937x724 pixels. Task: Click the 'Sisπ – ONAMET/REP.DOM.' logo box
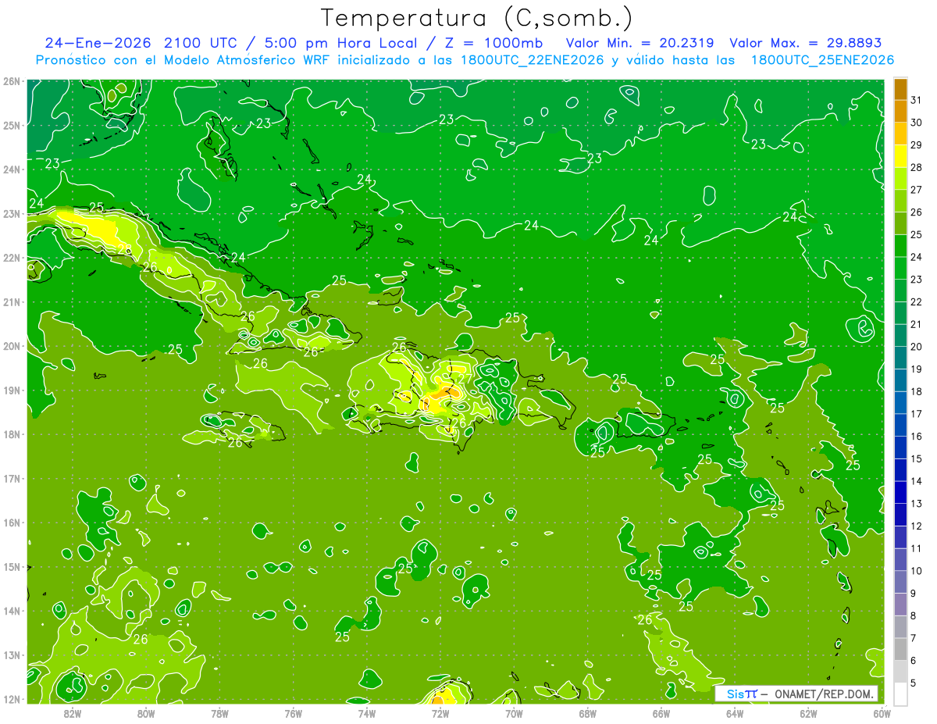[796, 694]
